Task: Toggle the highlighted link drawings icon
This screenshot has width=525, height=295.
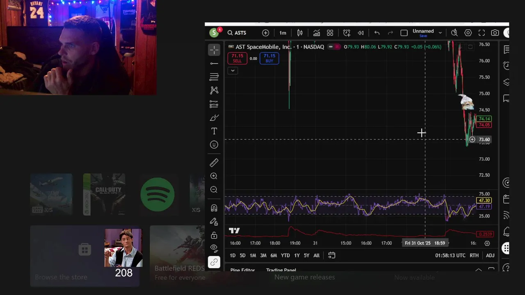Action: point(214,262)
